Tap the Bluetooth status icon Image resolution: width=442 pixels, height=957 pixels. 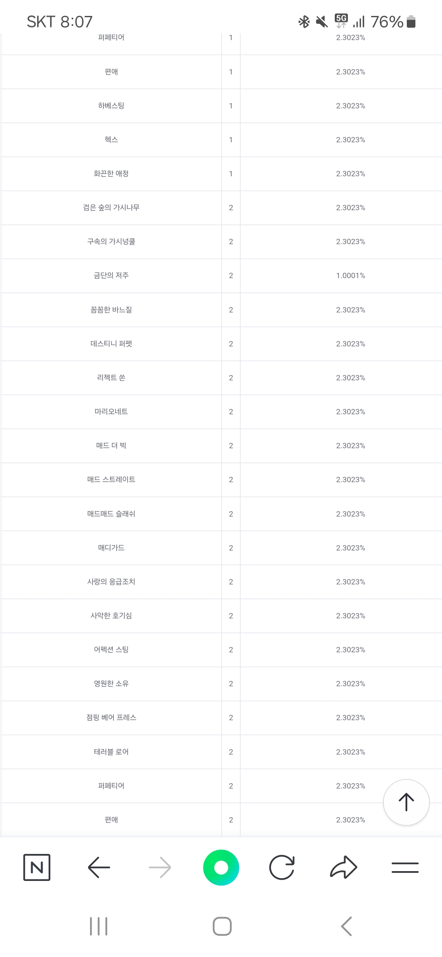(x=304, y=22)
